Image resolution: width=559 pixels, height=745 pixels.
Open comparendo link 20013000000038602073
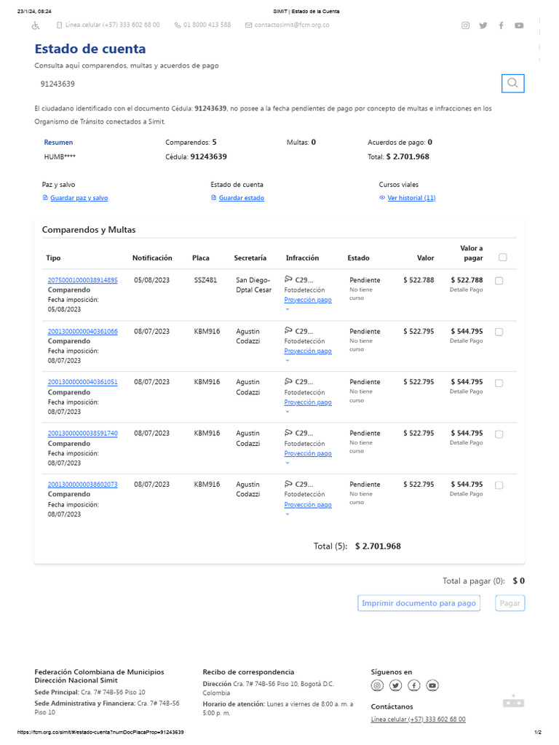click(83, 485)
